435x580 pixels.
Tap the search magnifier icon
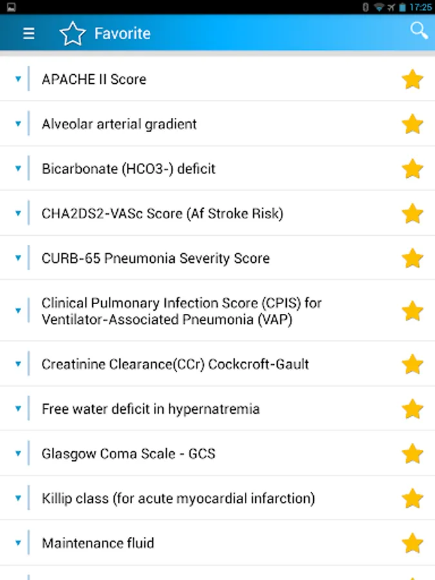tap(419, 30)
